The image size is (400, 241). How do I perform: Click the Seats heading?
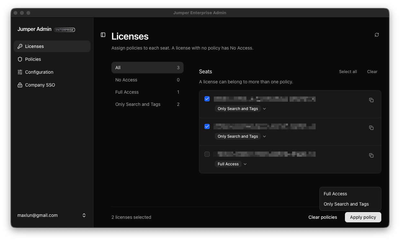tap(205, 72)
